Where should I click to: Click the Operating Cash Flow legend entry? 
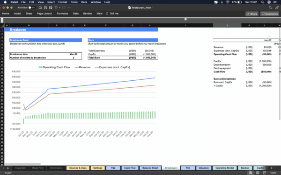pos(54,67)
